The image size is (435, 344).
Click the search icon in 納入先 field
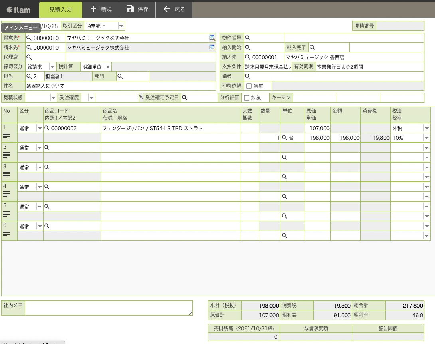pos(247,57)
